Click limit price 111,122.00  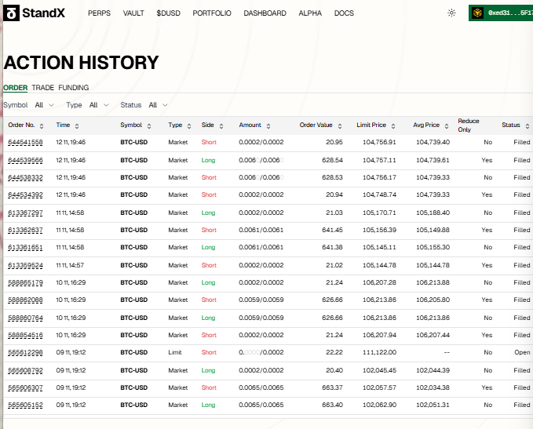pos(379,352)
